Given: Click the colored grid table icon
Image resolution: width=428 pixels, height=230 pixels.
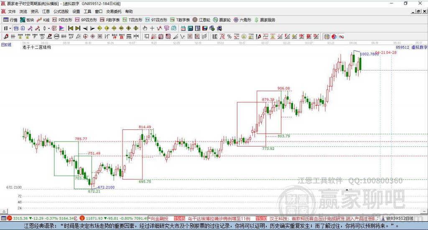Looking at the screenshot, I should coord(327,36).
